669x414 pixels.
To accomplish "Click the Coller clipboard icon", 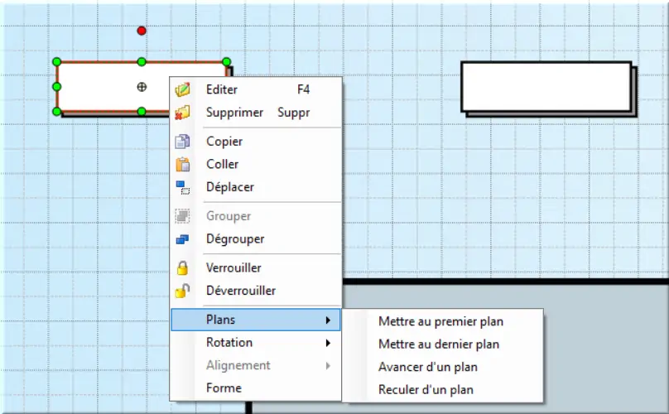I will point(183,164).
